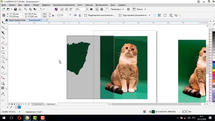
Task: Select the Artistic Media tool
Action: click(3, 48)
